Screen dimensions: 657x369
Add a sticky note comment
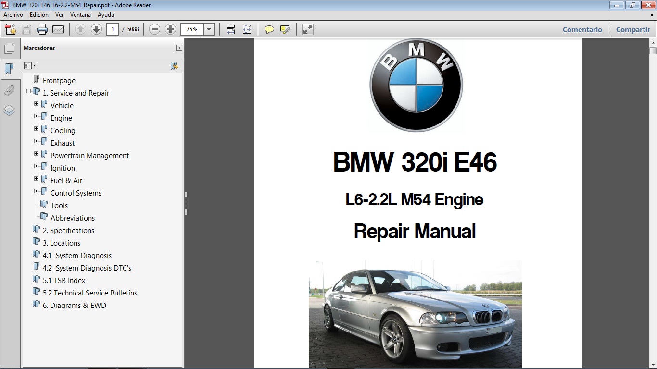(x=268, y=29)
